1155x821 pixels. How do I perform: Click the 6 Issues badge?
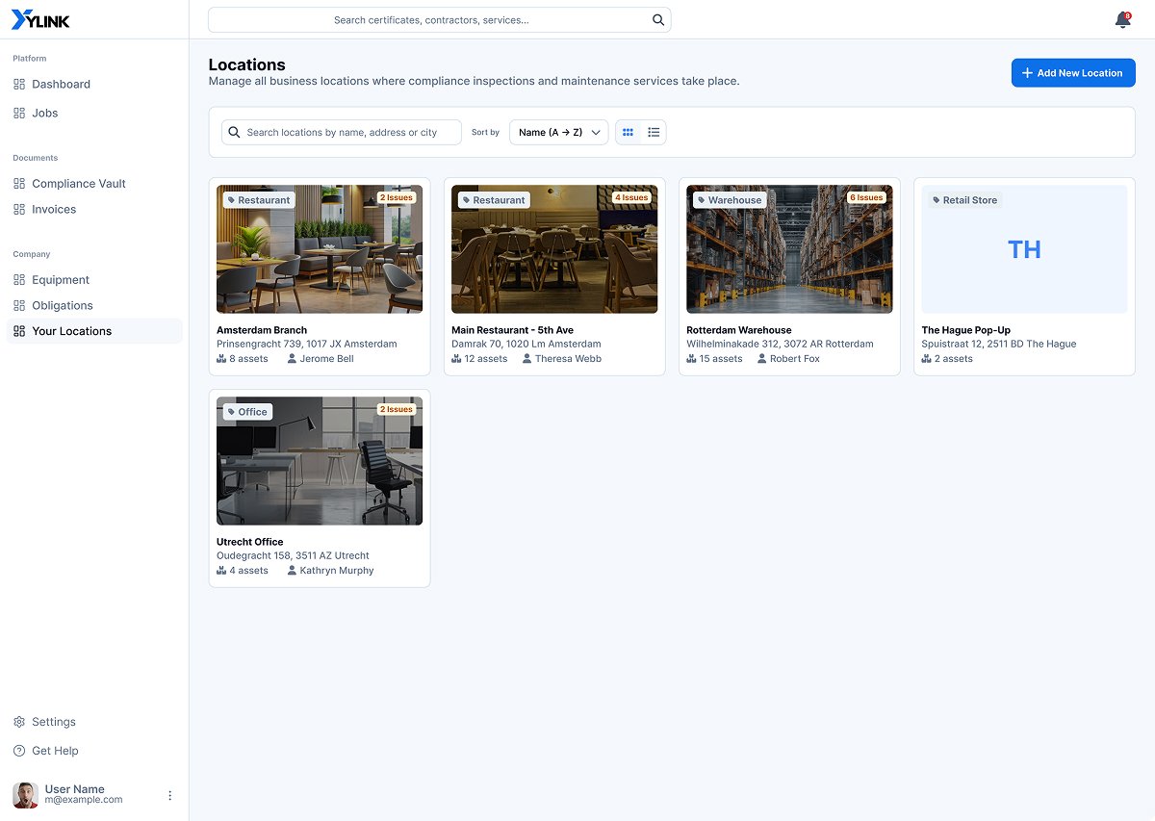(866, 197)
